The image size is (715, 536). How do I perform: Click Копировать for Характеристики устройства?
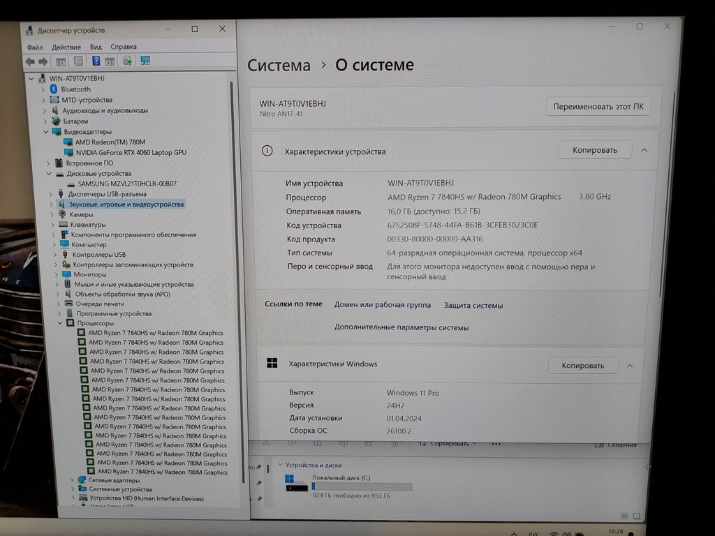(x=595, y=150)
